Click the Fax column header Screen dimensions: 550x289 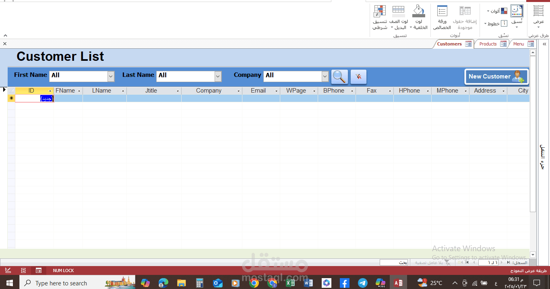[374, 91]
